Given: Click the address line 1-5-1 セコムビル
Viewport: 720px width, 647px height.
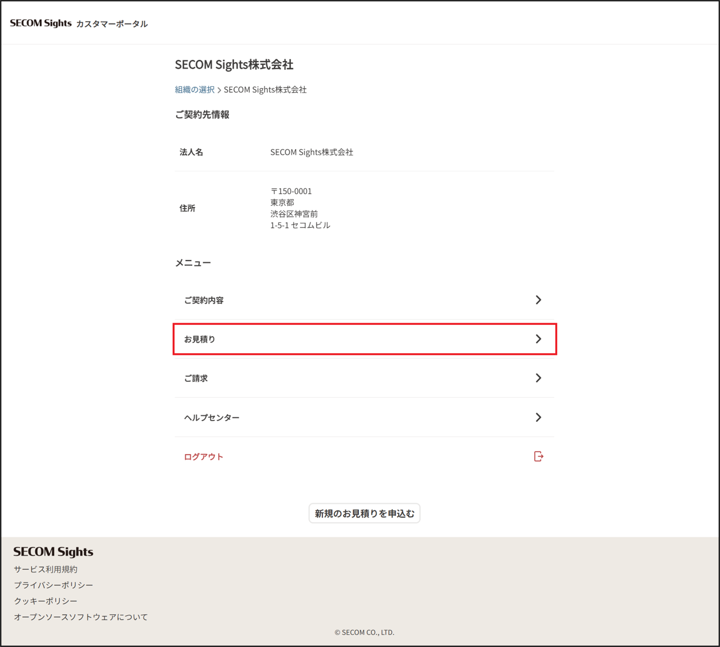Looking at the screenshot, I should pos(300,225).
